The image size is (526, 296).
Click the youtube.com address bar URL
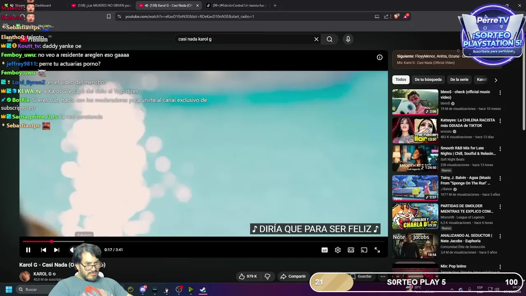189,16
